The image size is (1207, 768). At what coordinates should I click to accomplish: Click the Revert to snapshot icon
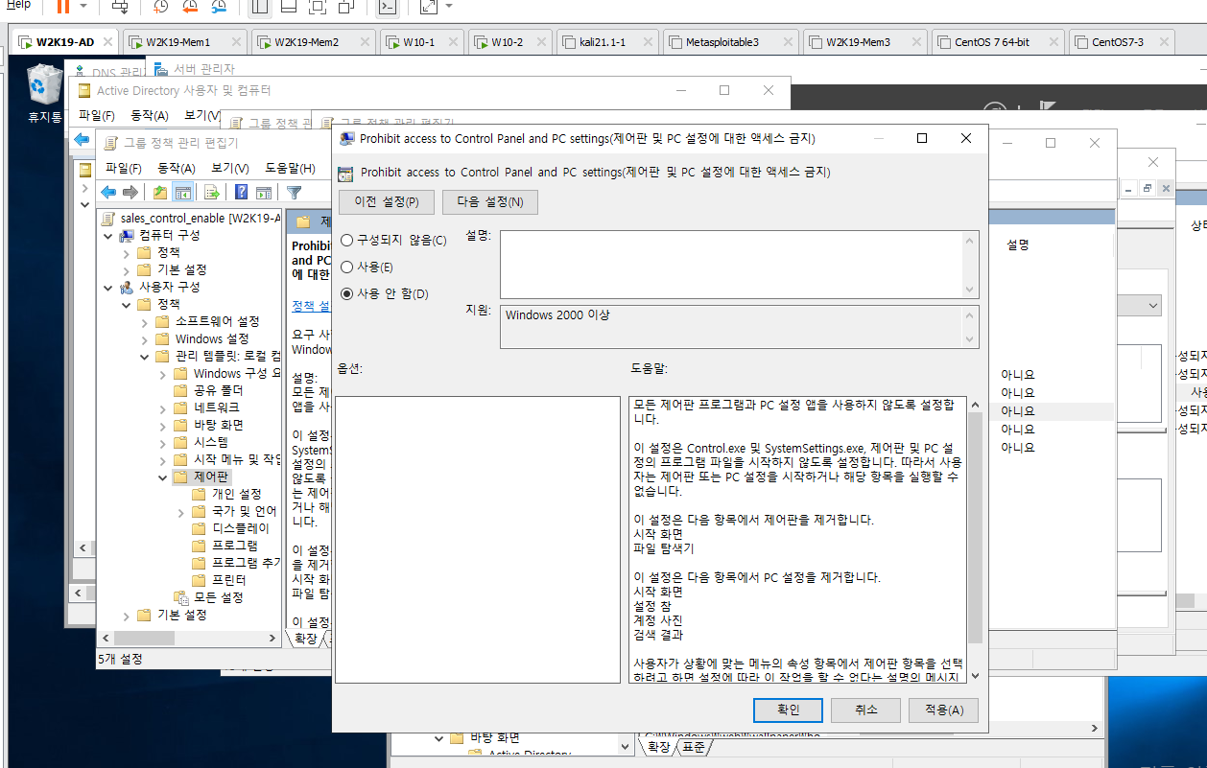coord(190,7)
